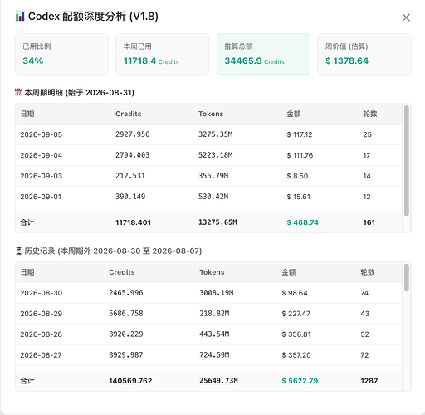Select the Tokens value 218.82M
Viewport: 425px width, 415px height.
214,314
